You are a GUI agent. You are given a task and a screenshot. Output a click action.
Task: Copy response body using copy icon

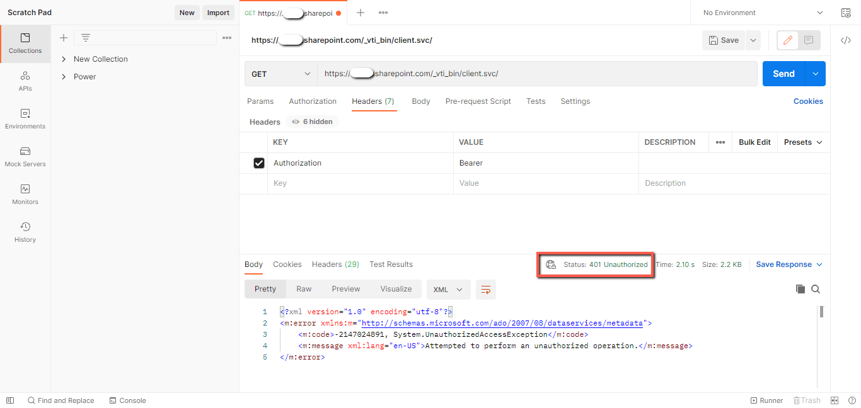pyautogui.click(x=800, y=289)
